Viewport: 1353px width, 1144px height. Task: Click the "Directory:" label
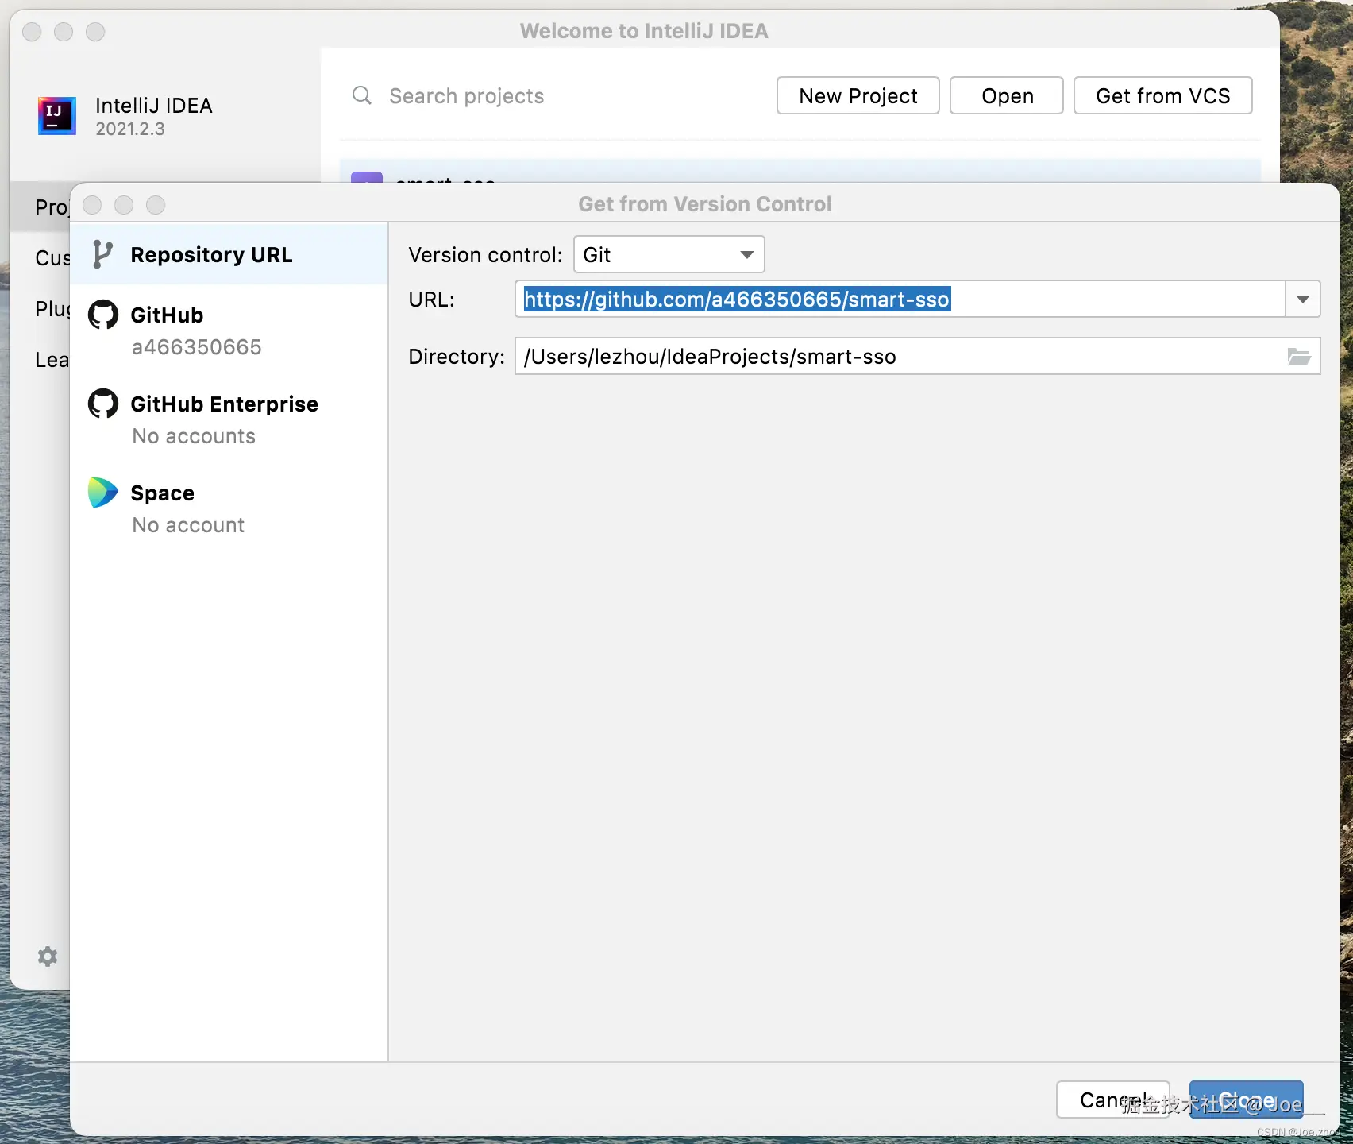457,357
